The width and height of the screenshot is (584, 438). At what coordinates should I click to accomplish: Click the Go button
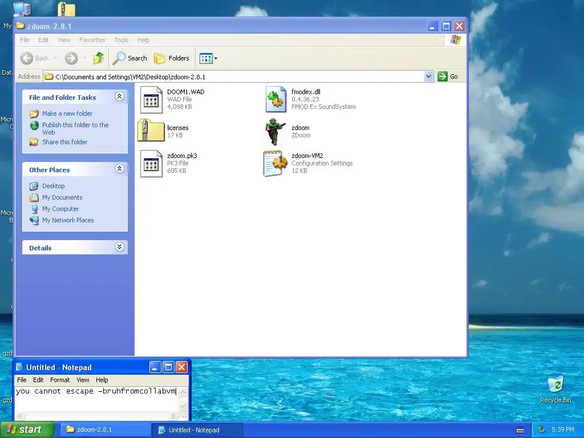(448, 76)
